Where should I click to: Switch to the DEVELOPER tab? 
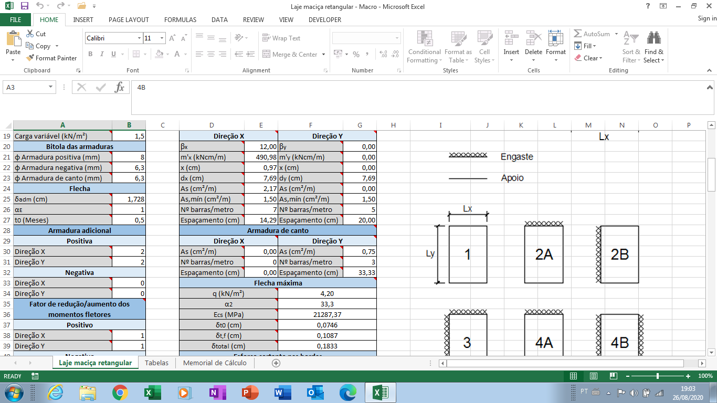pos(325,20)
